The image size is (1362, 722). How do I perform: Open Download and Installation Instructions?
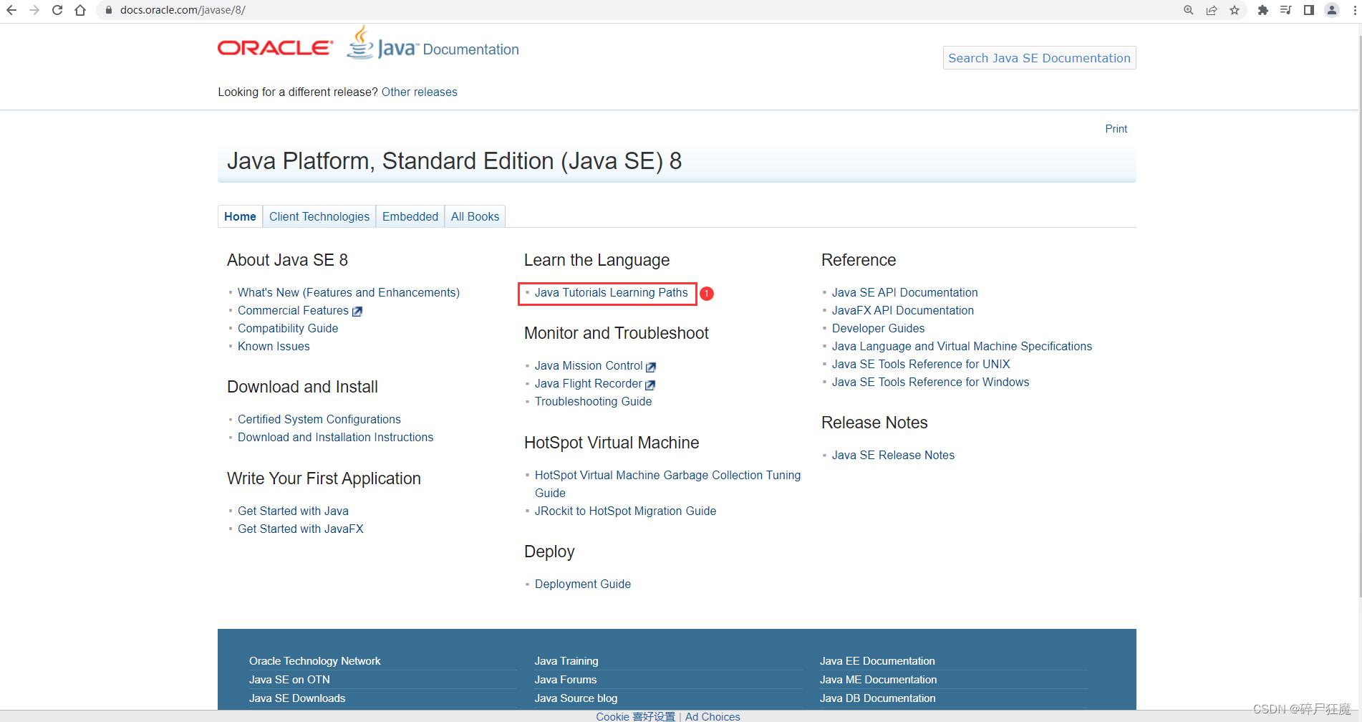click(x=335, y=437)
